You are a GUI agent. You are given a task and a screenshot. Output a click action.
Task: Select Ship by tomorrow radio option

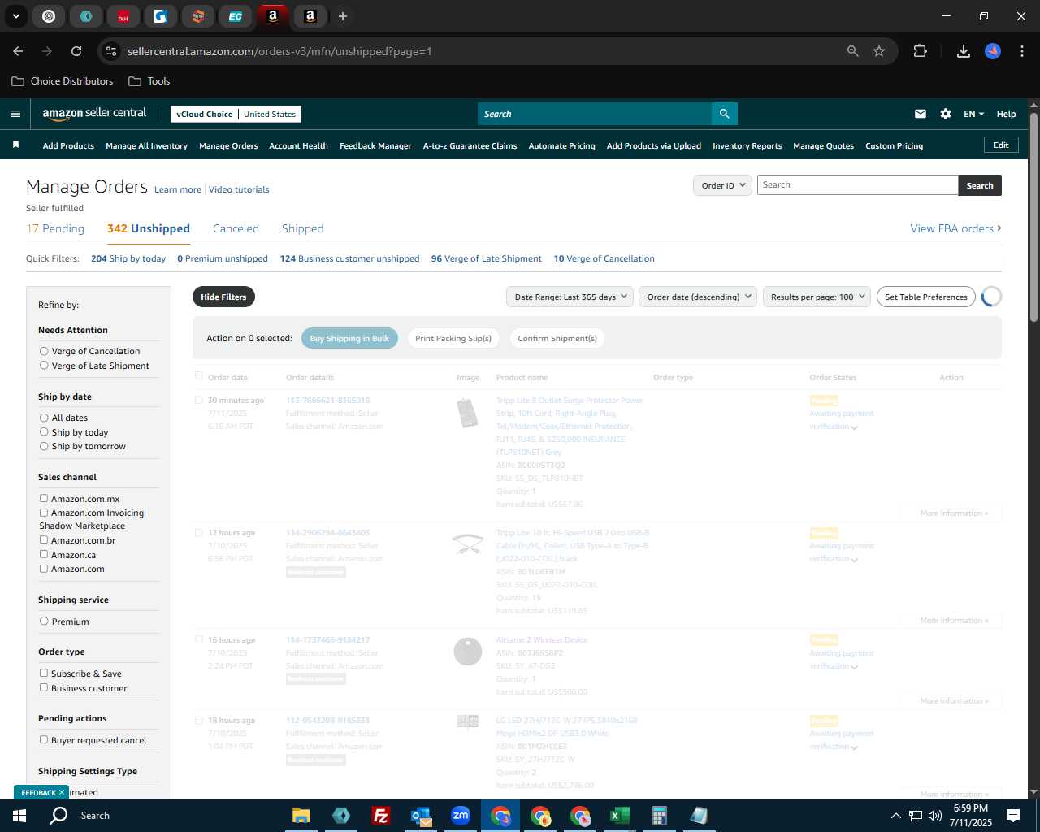(44, 446)
